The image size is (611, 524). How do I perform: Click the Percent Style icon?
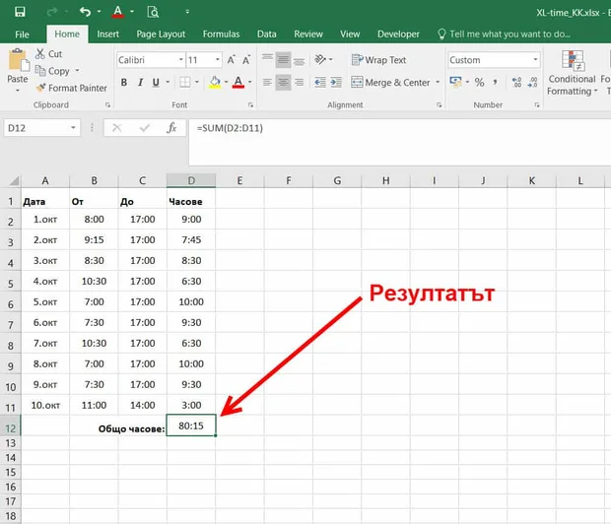click(x=479, y=82)
